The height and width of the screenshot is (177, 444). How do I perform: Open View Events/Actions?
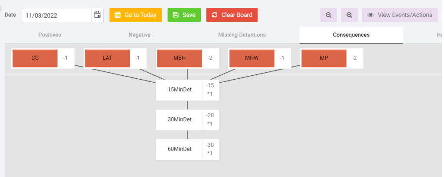point(399,15)
